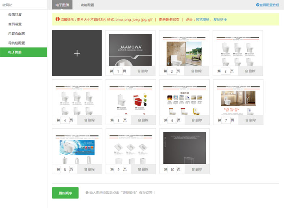Open 首页设置 sidebar item
Image resolution: width=284 pixels, height=208 pixels.
point(15,24)
